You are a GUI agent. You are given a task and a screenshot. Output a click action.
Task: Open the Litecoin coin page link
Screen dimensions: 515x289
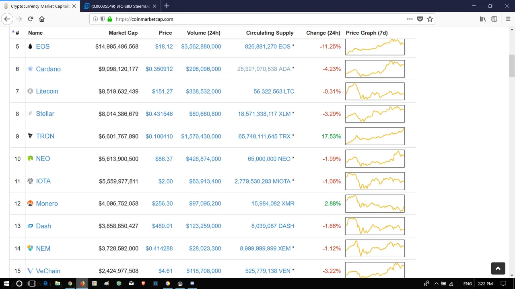pos(47,92)
